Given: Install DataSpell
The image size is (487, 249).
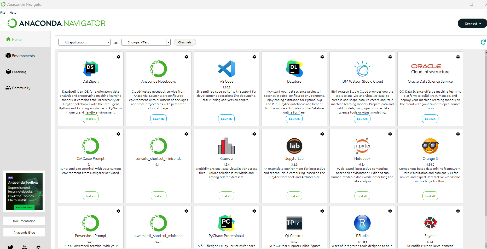Looking at the screenshot, I should point(91,119).
